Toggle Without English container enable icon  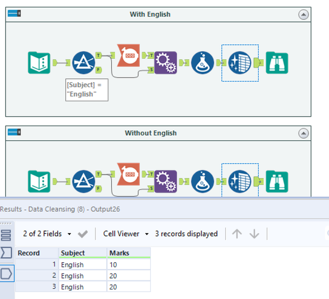14,132
